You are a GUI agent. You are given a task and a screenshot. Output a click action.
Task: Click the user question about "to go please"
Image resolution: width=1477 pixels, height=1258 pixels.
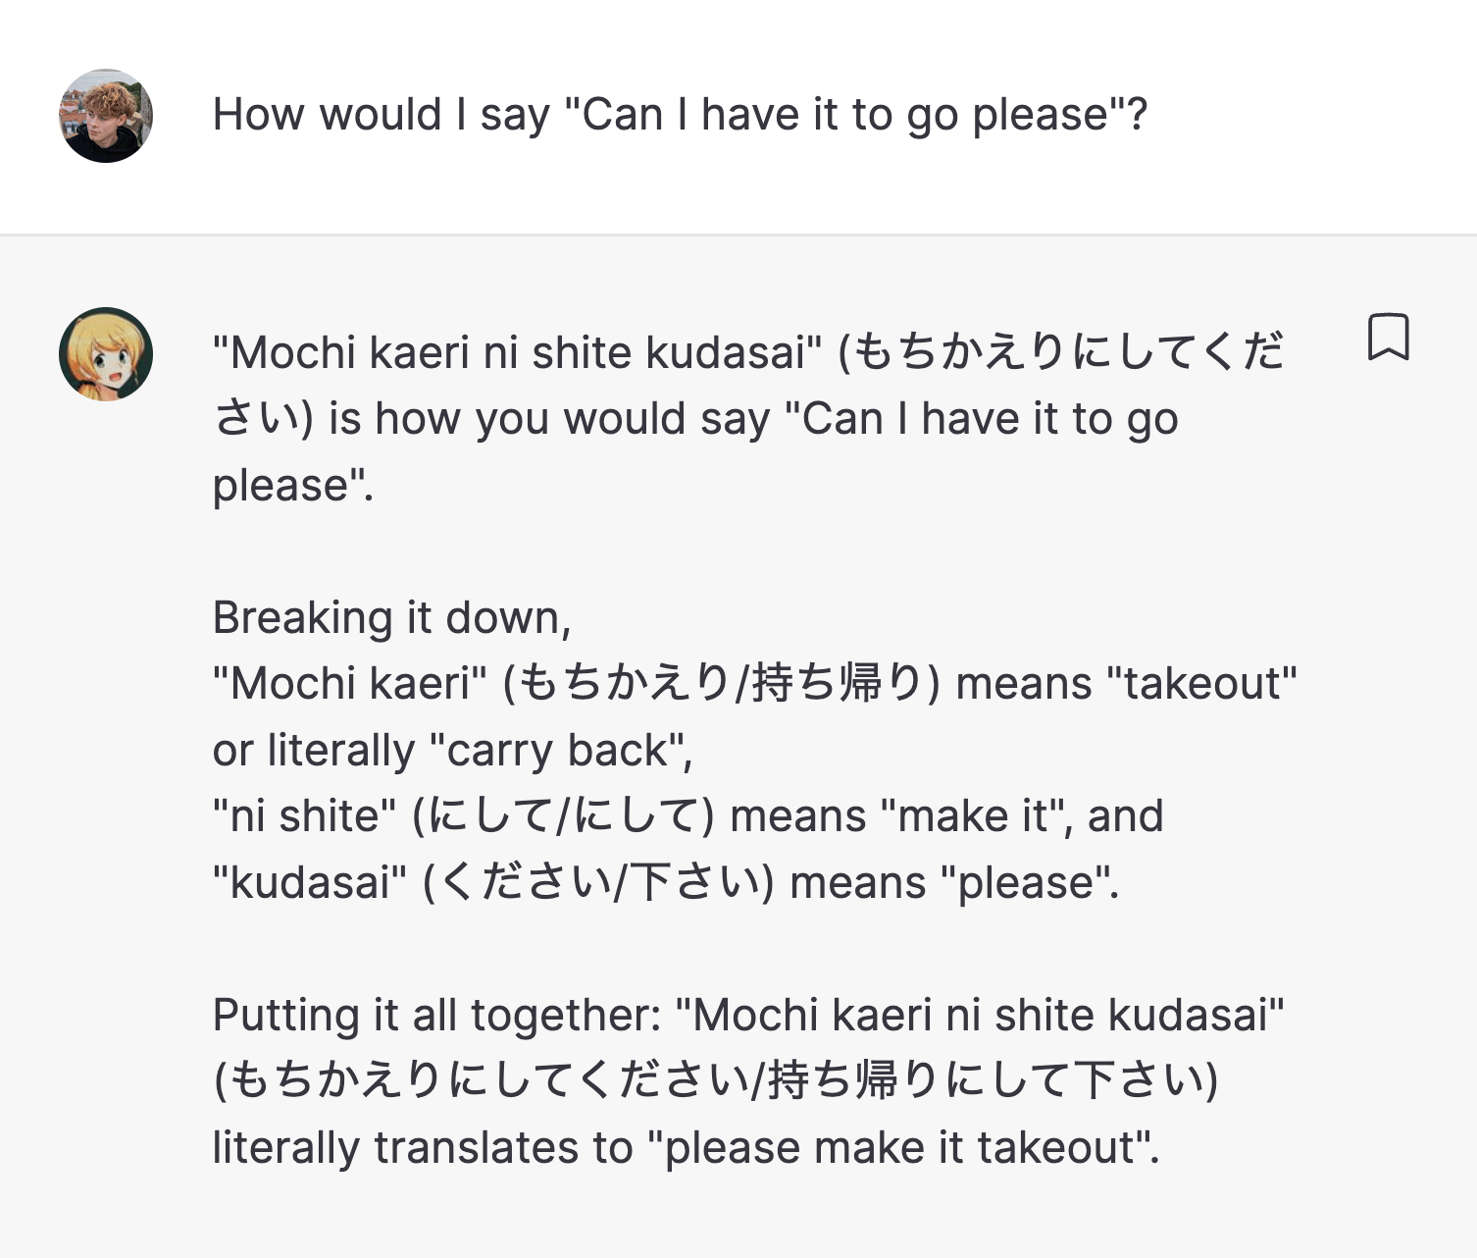coord(679,115)
